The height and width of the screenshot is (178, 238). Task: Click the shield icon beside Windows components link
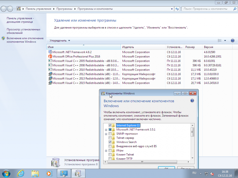pyautogui.click(x=3, y=38)
